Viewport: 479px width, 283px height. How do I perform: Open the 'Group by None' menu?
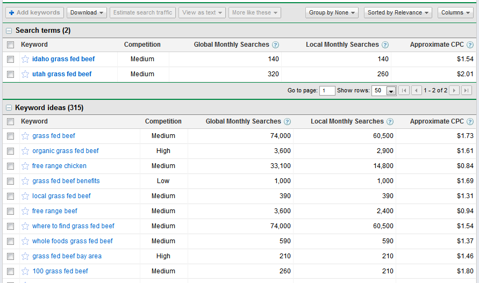pos(332,12)
